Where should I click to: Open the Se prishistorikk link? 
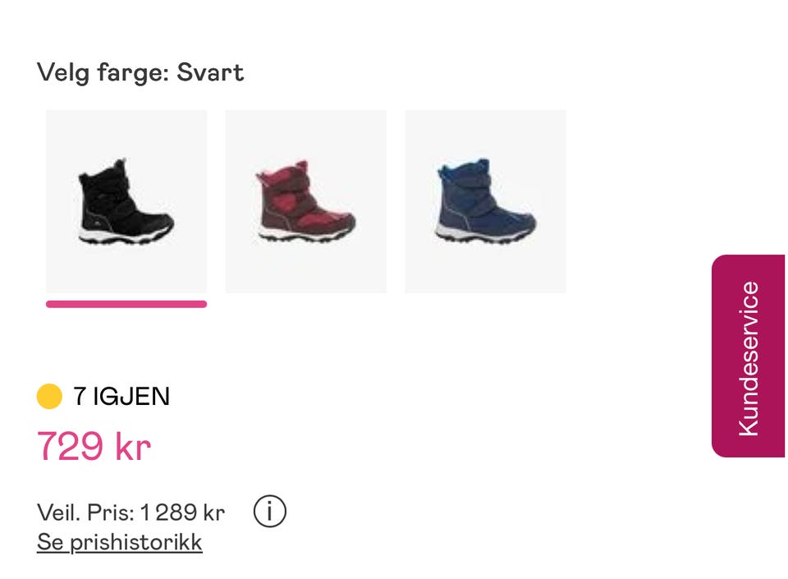coord(120,542)
